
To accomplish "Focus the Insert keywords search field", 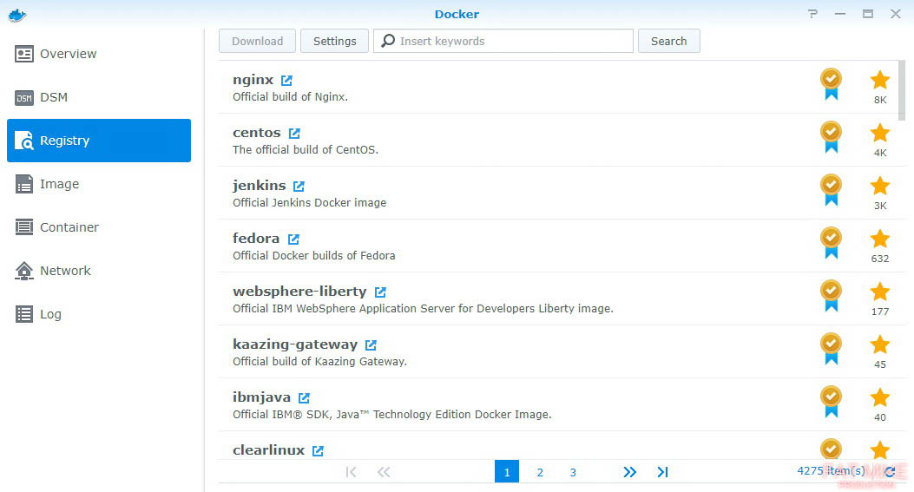I will [x=503, y=41].
